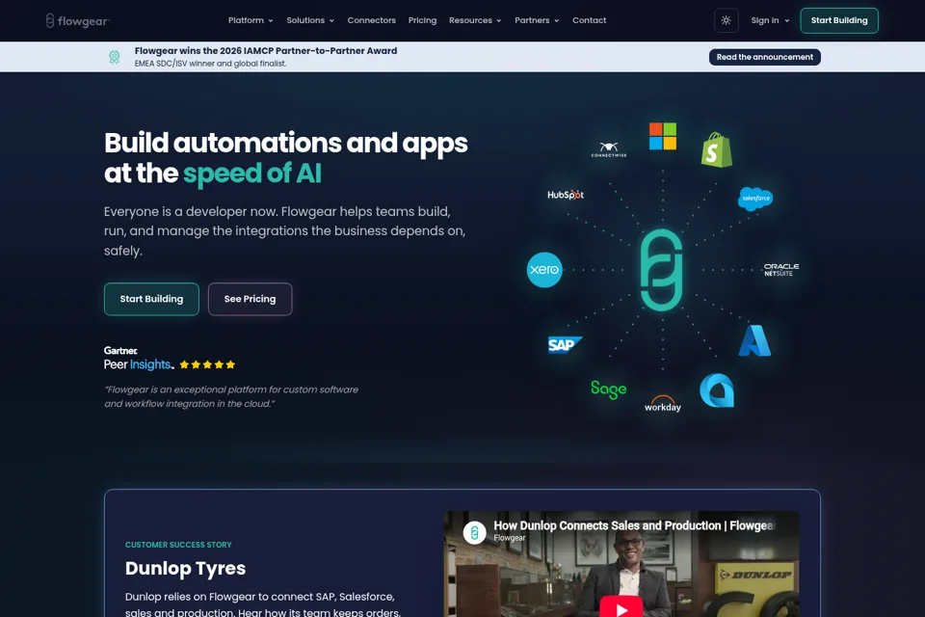925x617 pixels.
Task: Expand the Platform menu
Action: click(251, 20)
